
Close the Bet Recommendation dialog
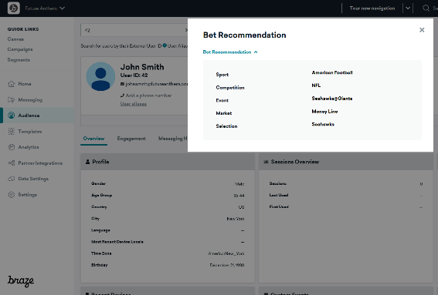(422, 30)
